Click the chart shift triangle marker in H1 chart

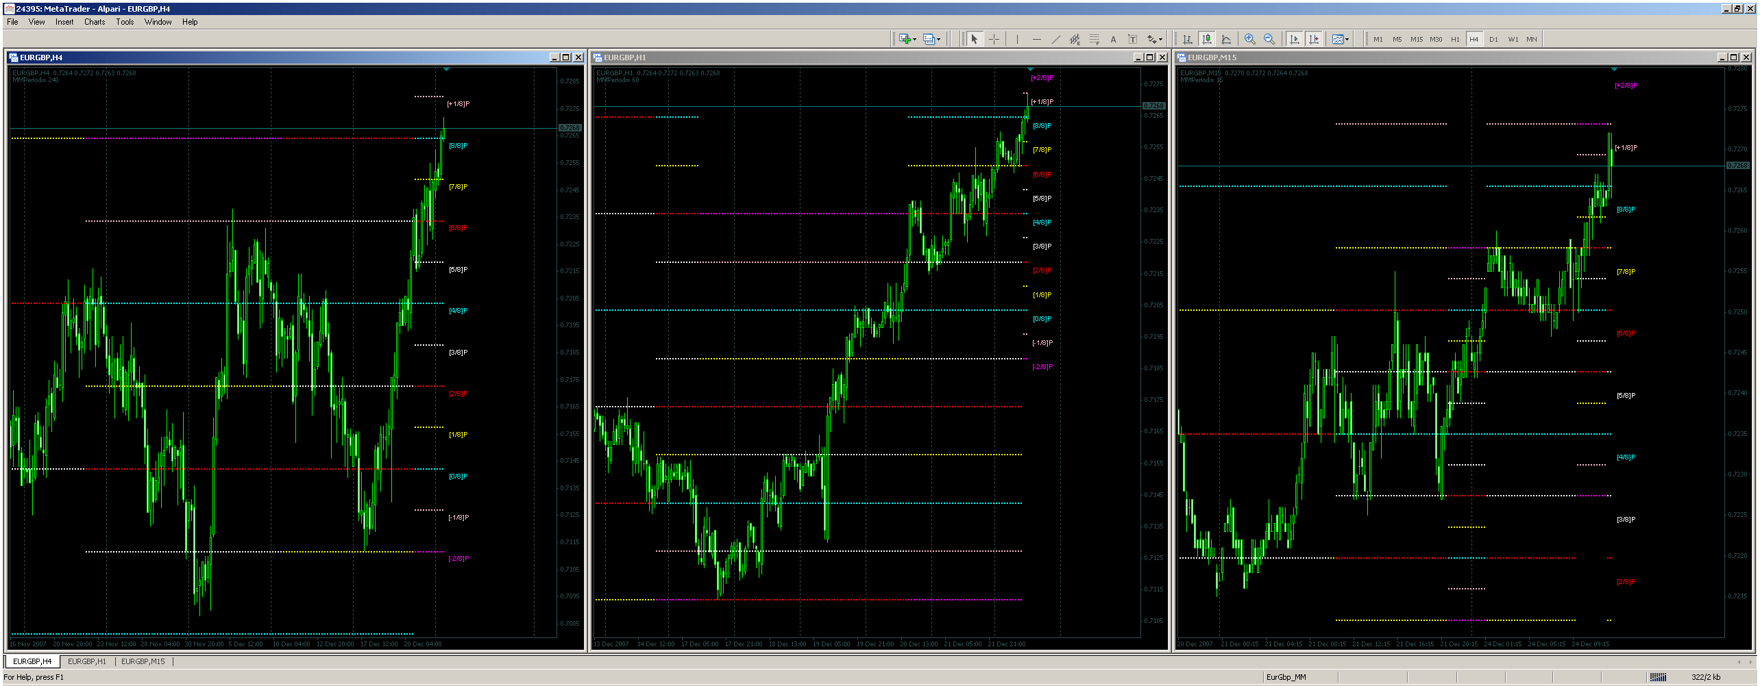1030,69
